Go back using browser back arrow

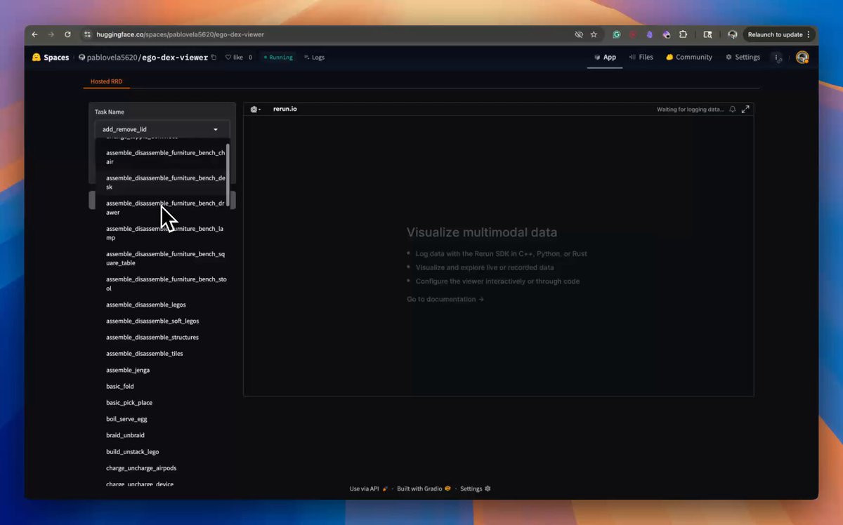[35, 34]
